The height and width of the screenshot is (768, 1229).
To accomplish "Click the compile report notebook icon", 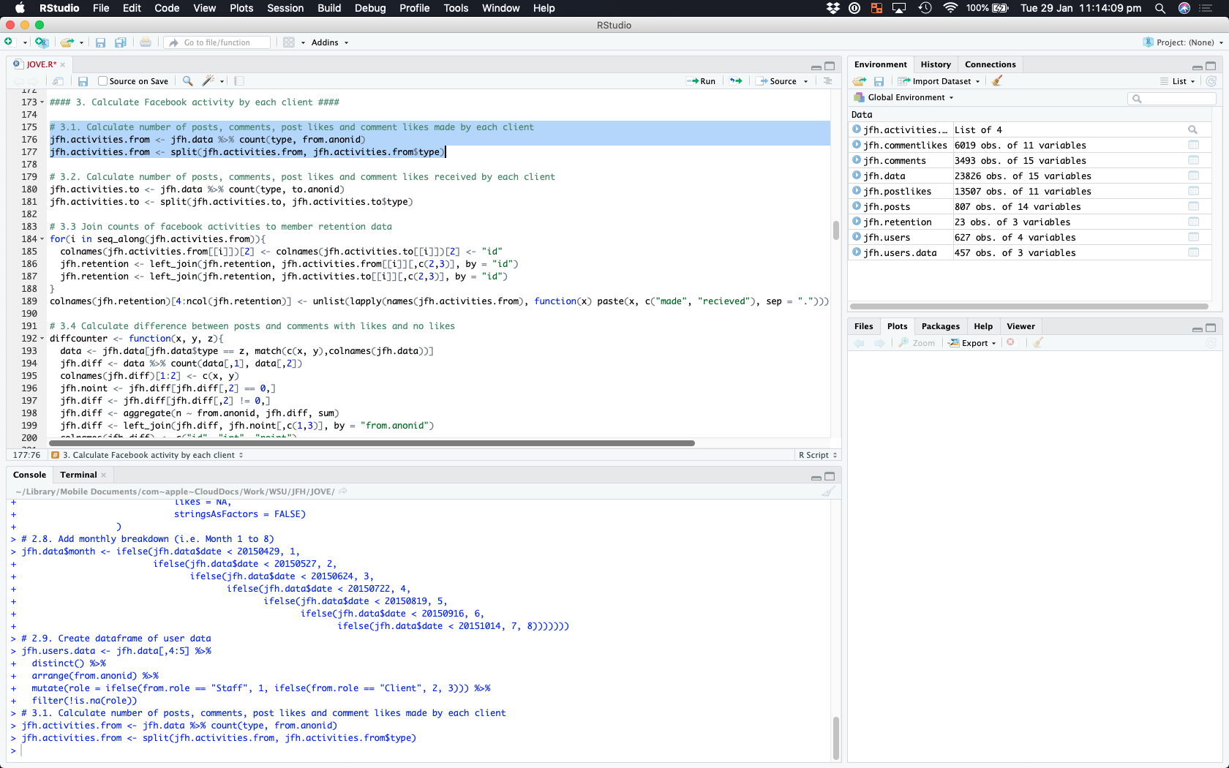I will pyautogui.click(x=239, y=81).
